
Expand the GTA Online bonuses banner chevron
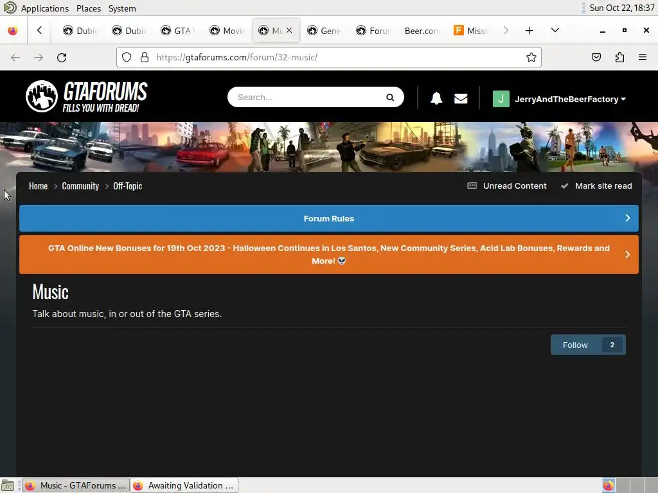628,254
